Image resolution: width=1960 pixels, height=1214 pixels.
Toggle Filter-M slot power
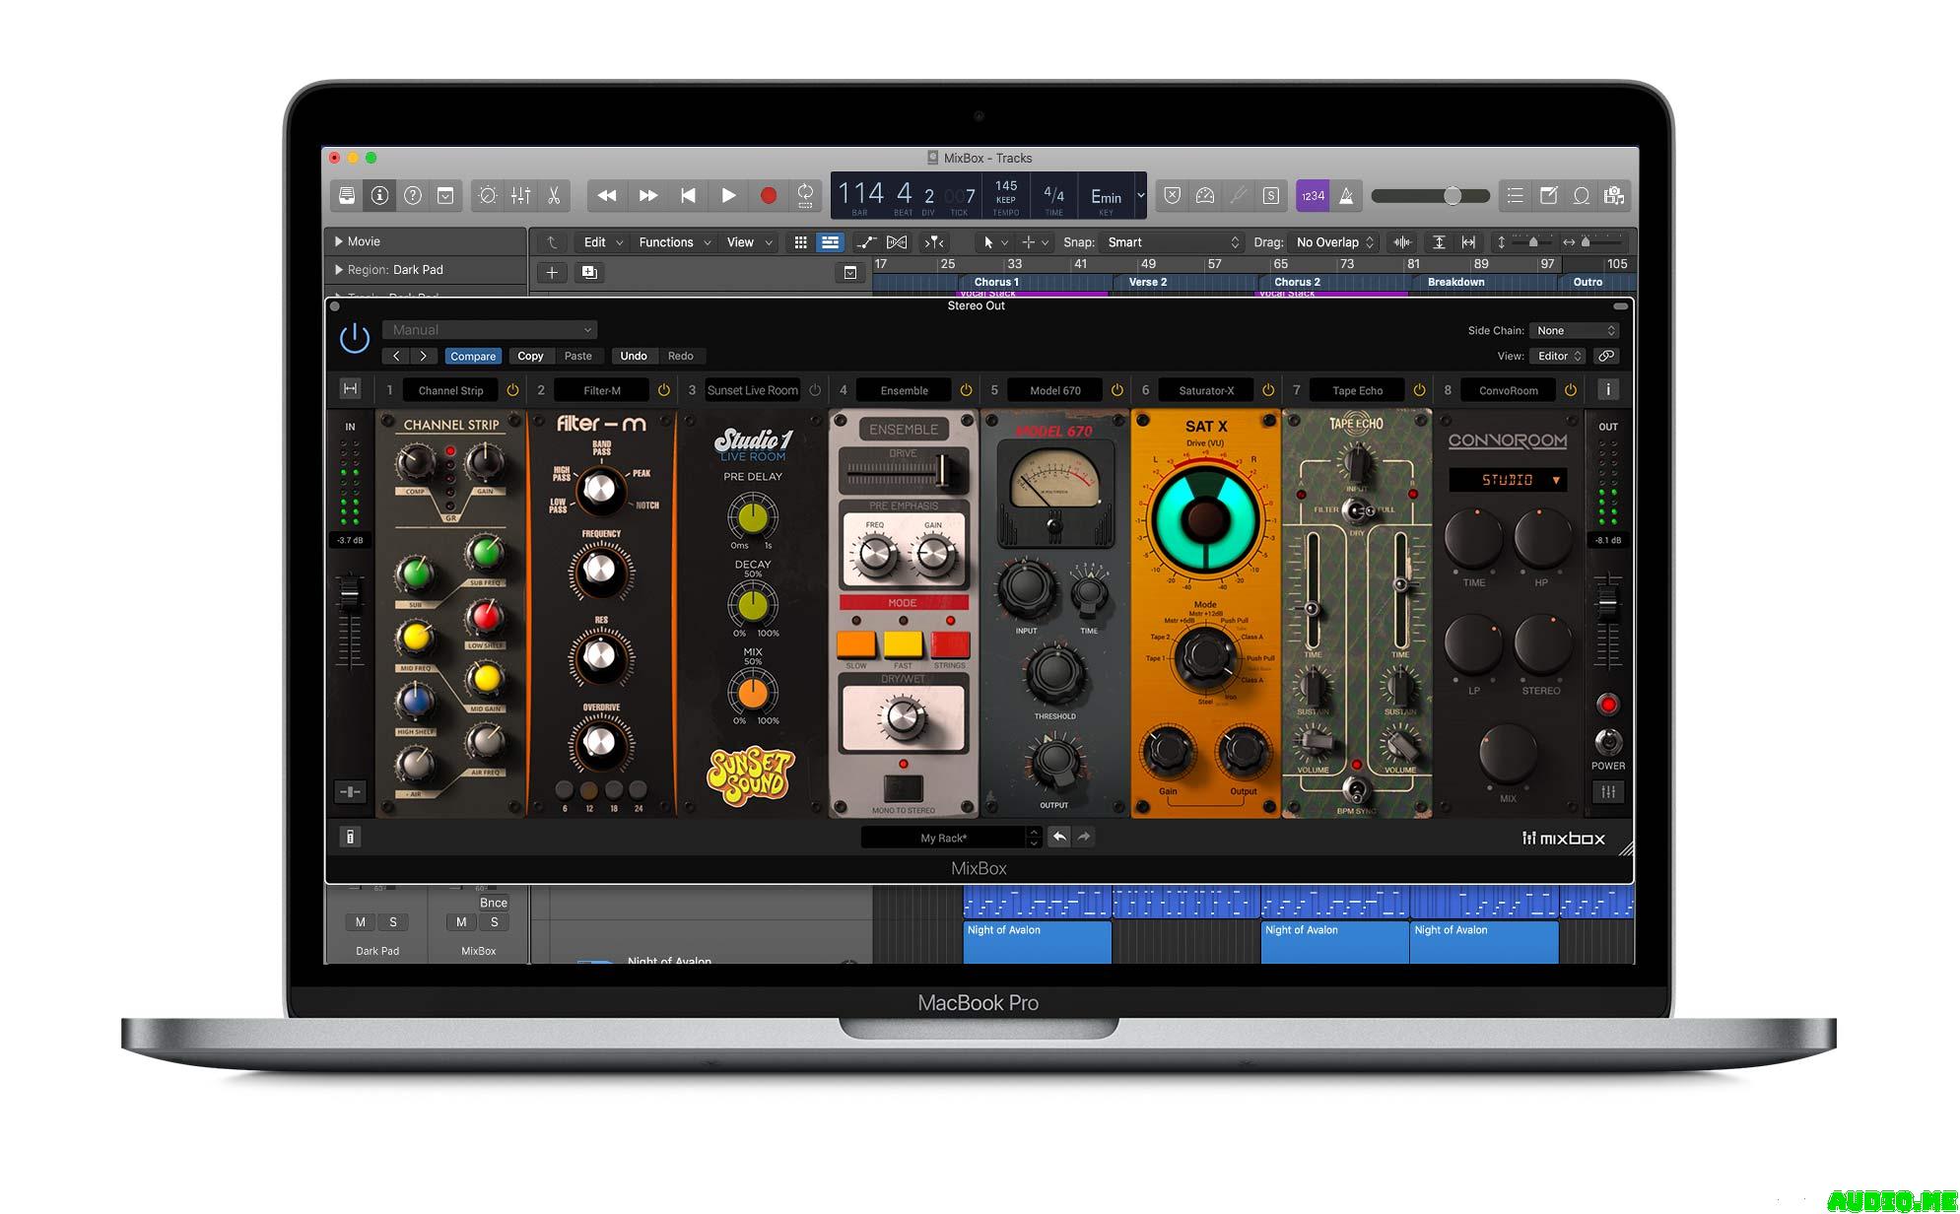(663, 390)
